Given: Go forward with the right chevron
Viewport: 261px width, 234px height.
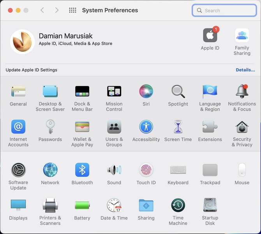Looking at the screenshot, I should (x=57, y=10).
